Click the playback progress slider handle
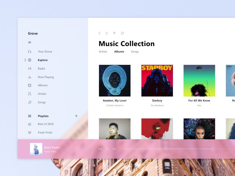The height and width of the screenshot is (176, 235). coord(213,149)
